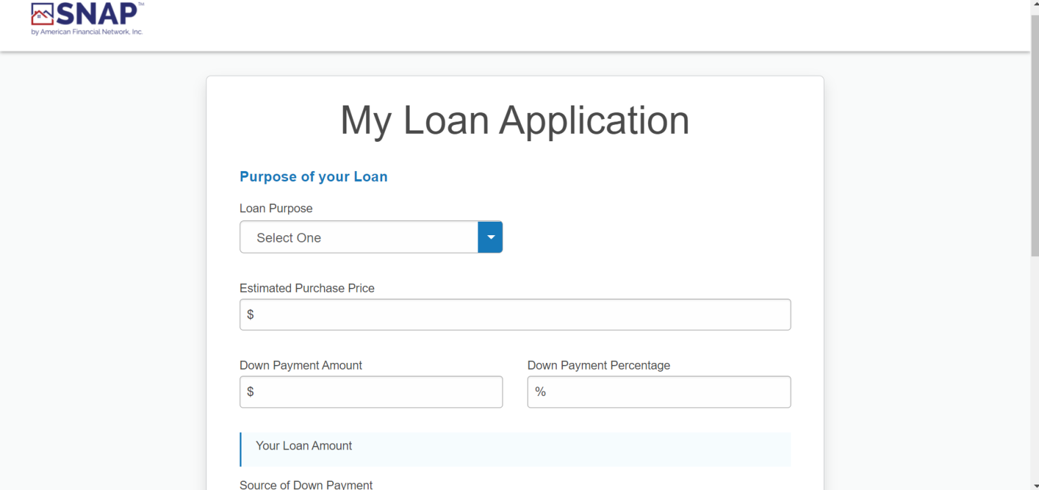
Task: Click the 'Source of Down Payment' label
Action: (x=306, y=485)
